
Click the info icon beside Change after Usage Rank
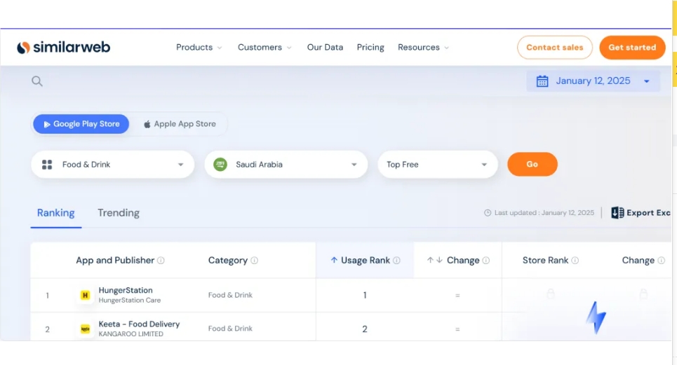485,261
